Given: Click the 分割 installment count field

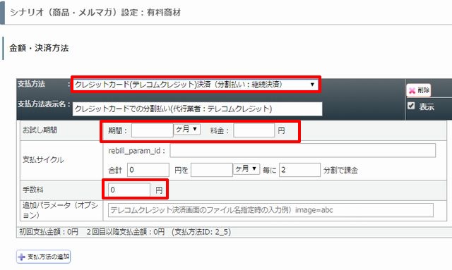Looking at the screenshot, I should click(299, 170).
